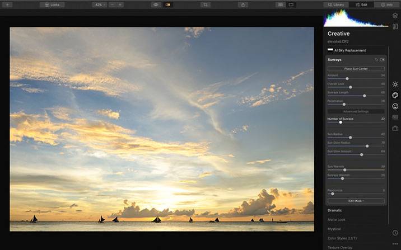Image resolution: width=401 pixels, height=250 pixels.
Task: Open the Portrait face tools icon
Action: [395, 106]
